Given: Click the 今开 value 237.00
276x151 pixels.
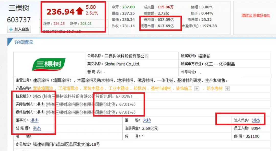Looking at the screenshot, I should click(129, 7).
